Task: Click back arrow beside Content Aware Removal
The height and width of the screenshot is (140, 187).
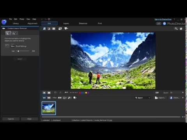Action: click(4, 28)
